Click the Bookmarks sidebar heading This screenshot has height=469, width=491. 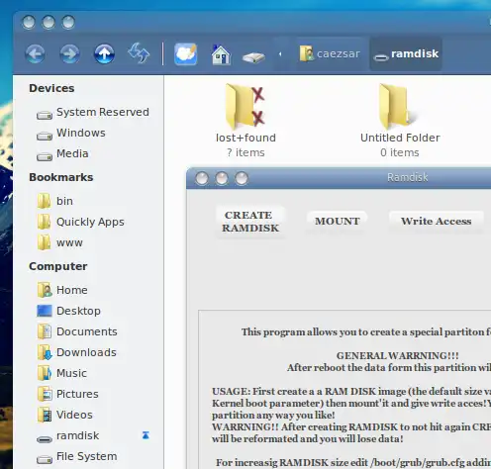pyautogui.click(x=61, y=177)
